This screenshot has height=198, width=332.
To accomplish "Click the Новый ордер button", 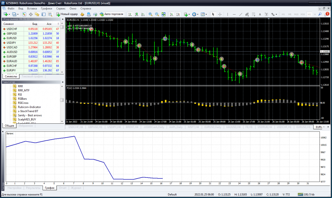I will [x=67, y=14].
